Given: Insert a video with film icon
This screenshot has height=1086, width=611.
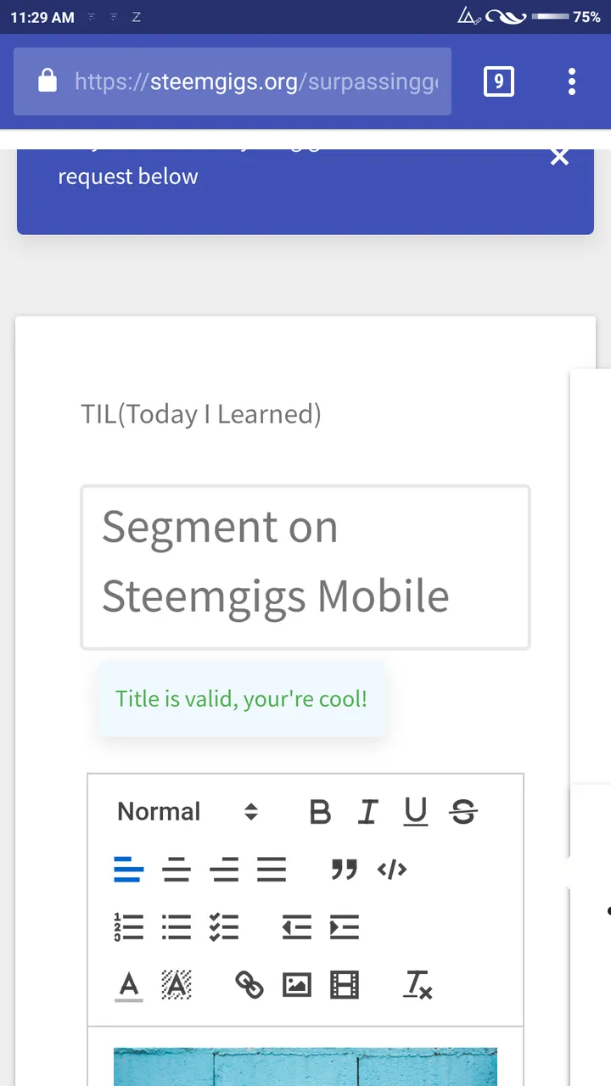Looking at the screenshot, I should point(345,985).
